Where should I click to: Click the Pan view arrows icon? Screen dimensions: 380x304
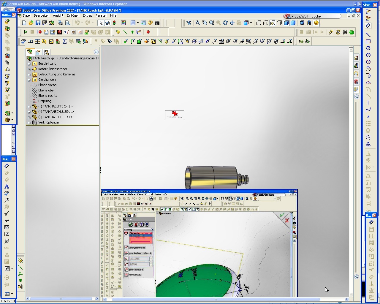[x=232, y=23]
